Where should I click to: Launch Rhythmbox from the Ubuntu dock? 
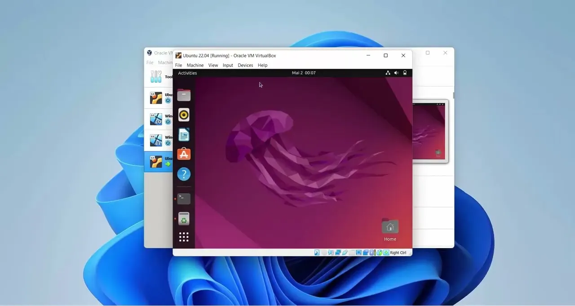tap(184, 115)
